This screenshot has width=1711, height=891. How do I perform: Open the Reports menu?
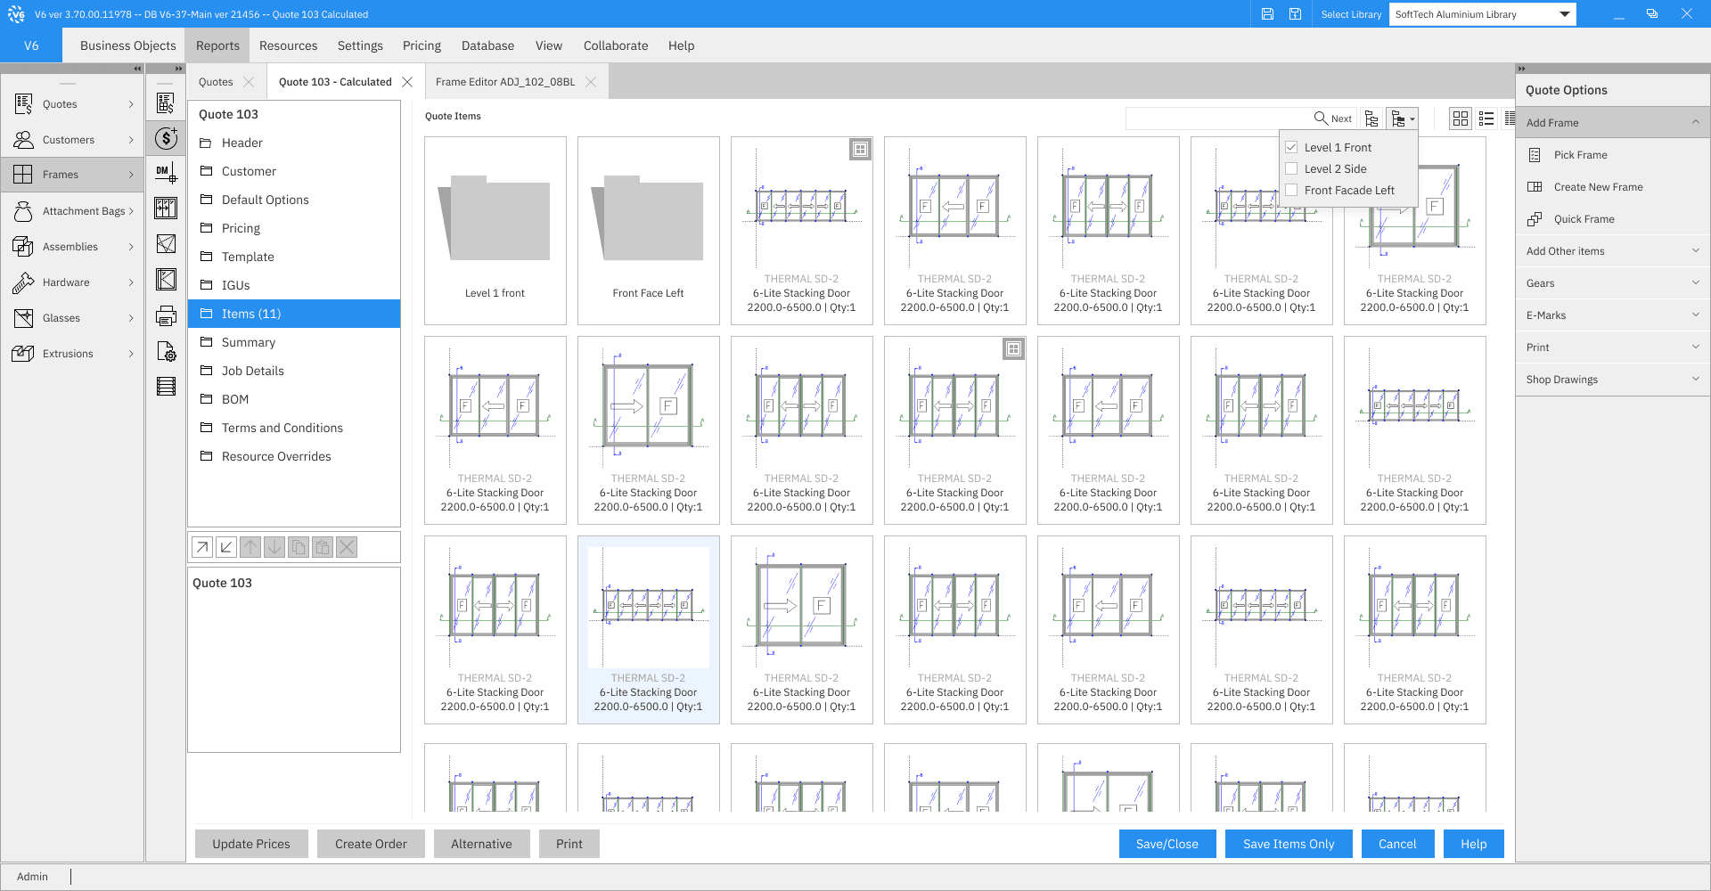pos(217,45)
